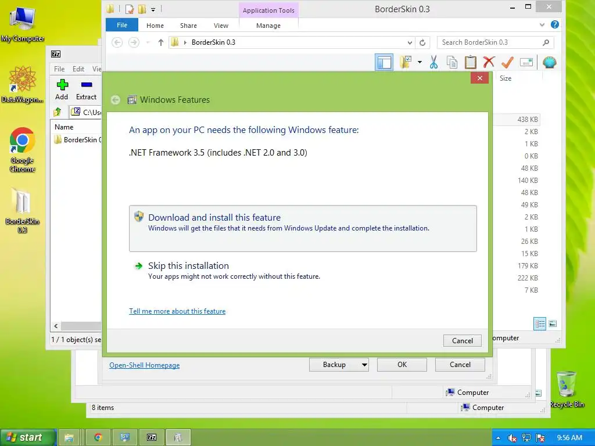Open Tell me more about this feature link
The image size is (595, 446).
(177, 311)
